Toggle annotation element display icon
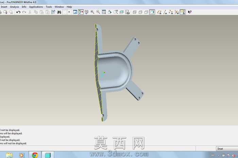This screenshot has height=158, width=238. tap(183, 12)
